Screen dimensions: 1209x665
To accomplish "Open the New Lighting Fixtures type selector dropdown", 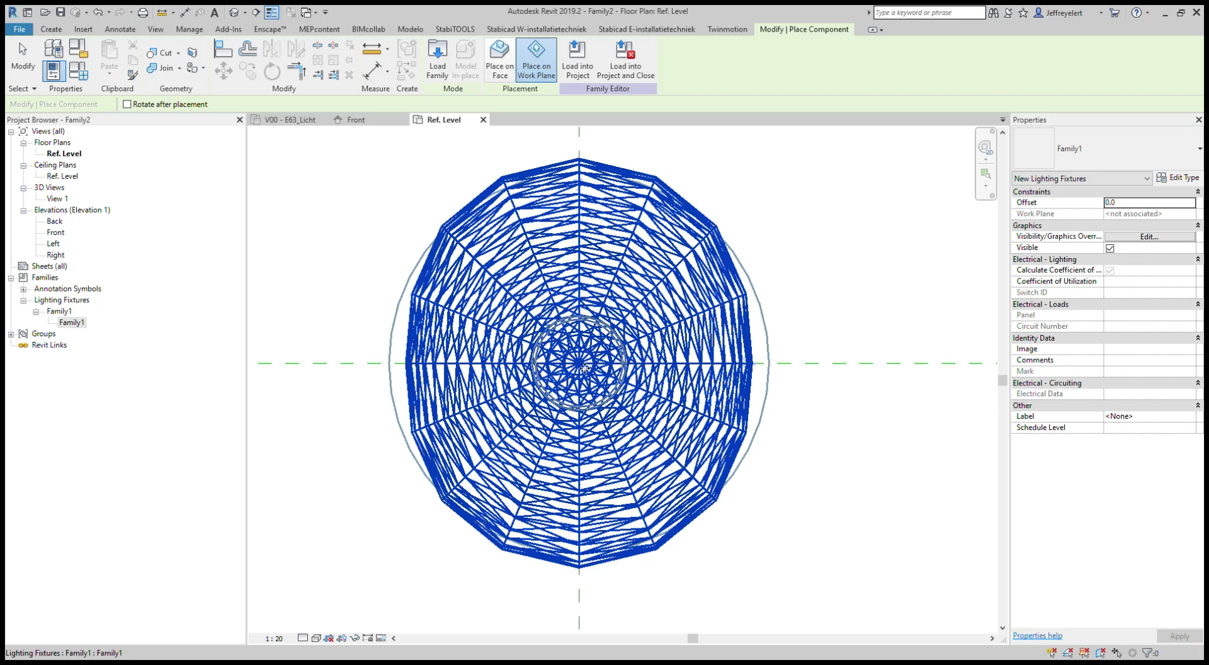I will tap(1146, 178).
